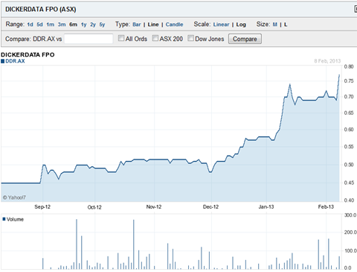This screenshot has height=272, width=357.
Task: Click the 0.75 price axis value
Action: coord(349,81)
